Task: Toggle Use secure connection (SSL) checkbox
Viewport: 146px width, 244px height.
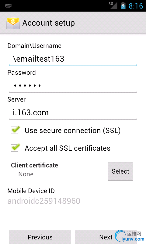Action: point(15,130)
